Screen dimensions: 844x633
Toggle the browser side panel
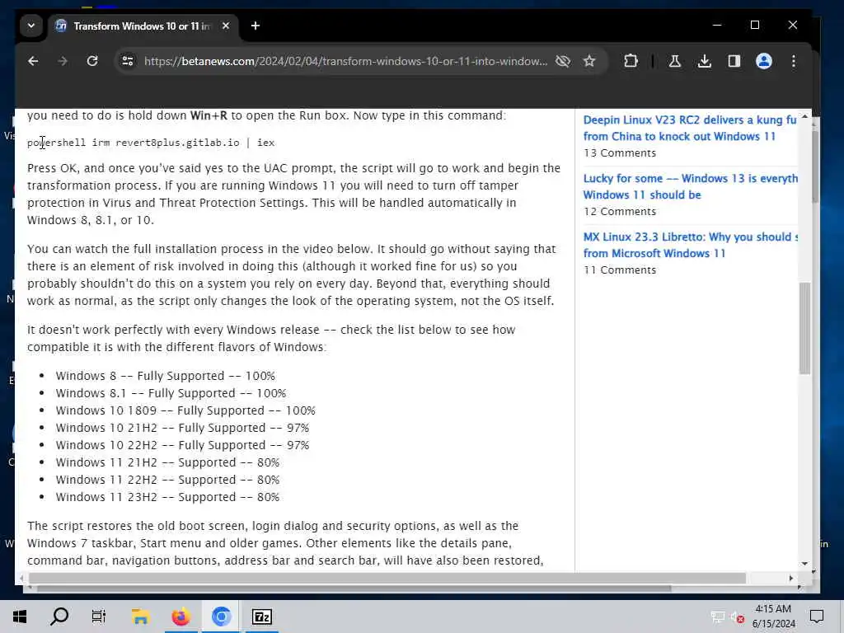[x=734, y=61]
